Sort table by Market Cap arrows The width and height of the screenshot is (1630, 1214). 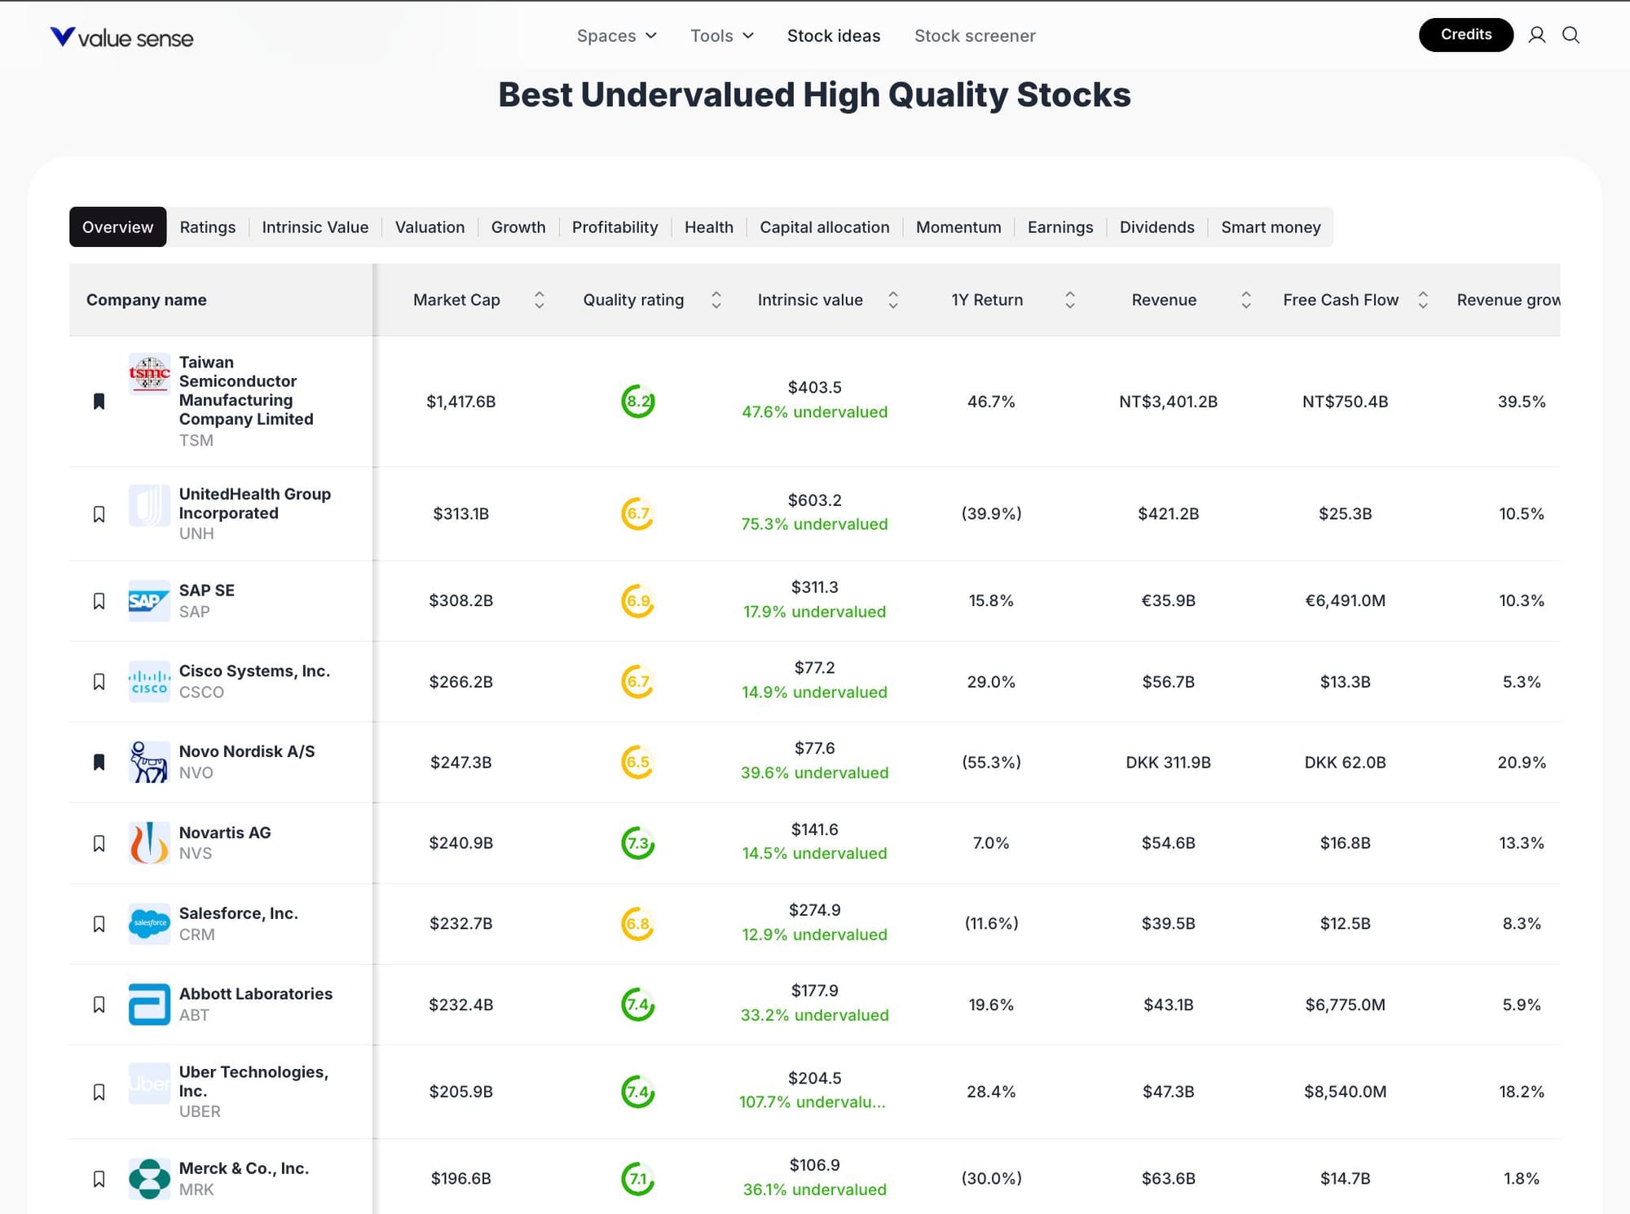pyautogui.click(x=539, y=300)
